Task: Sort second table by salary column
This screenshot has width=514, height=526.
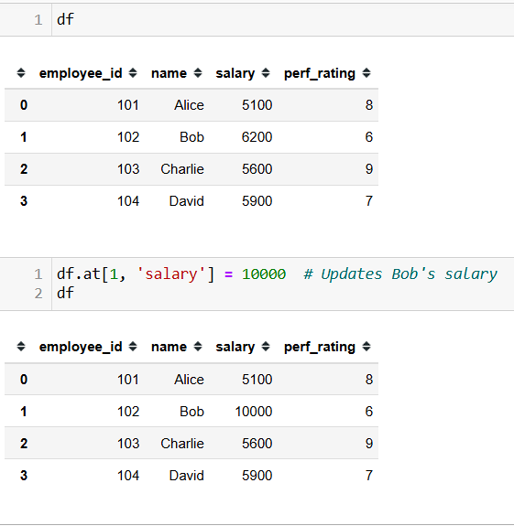Action: pos(266,347)
